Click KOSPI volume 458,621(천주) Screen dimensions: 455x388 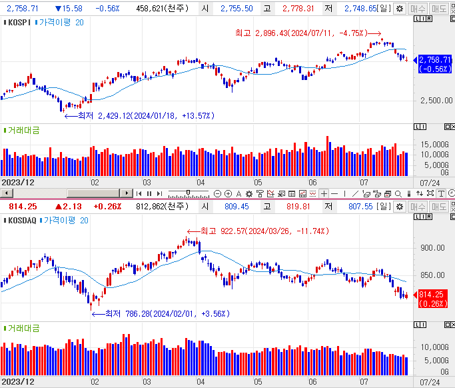163,9
